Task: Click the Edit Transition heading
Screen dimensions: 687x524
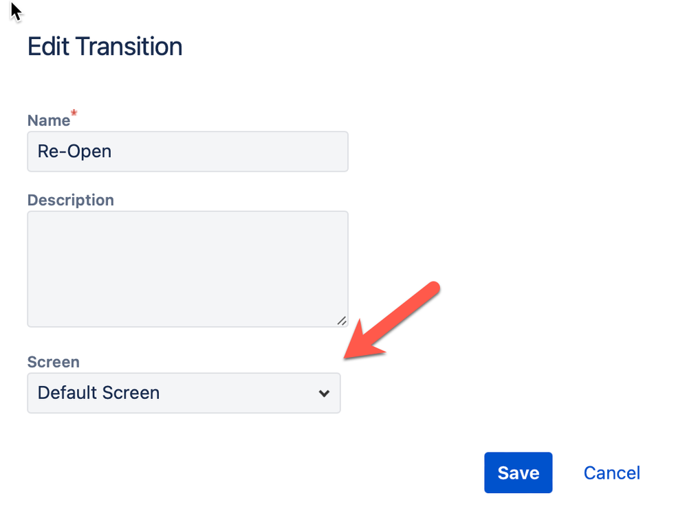Action: pos(105,47)
